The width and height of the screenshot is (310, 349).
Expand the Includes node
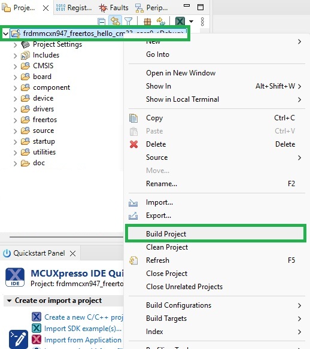click(15, 56)
